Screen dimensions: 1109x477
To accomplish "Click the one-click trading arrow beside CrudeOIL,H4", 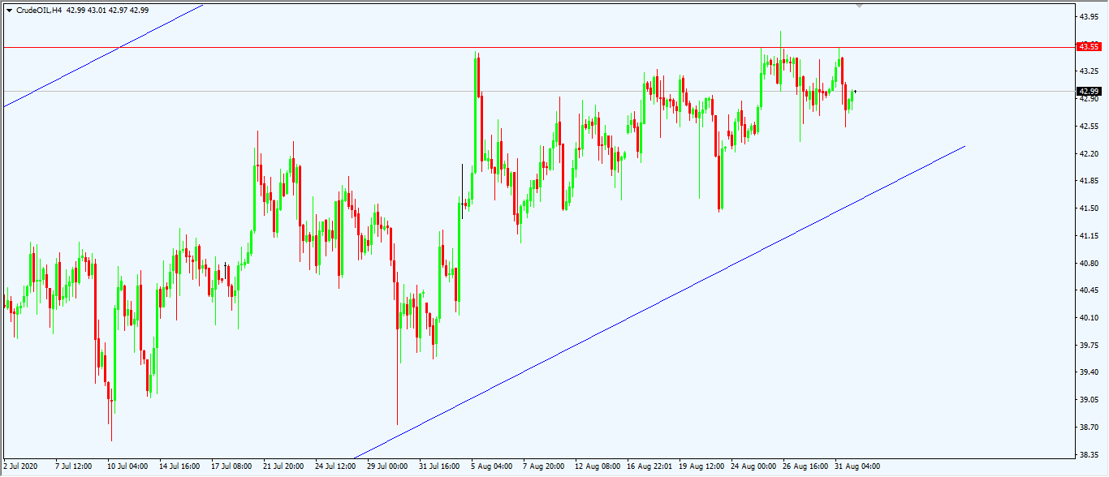I will (x=10, y=10).
